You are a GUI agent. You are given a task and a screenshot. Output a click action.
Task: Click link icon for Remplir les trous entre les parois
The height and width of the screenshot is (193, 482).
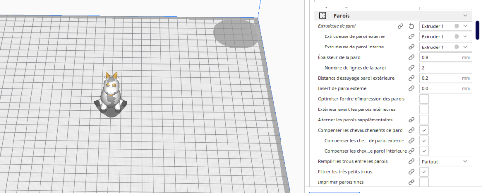pyautogui.click(x=411, y=161)
